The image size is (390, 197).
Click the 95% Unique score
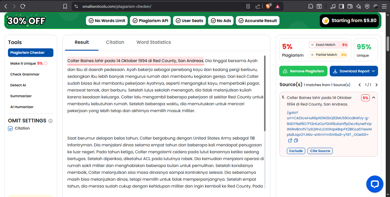[364, 47]
